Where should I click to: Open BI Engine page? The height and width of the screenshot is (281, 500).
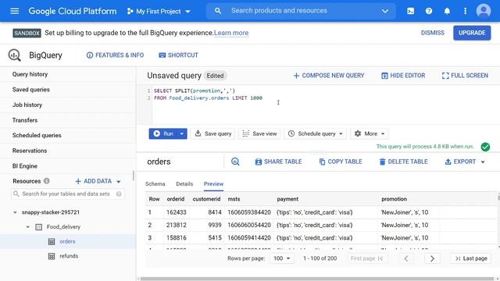click(25, 166)
